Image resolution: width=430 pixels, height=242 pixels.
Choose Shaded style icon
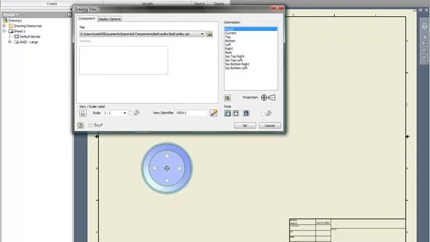coord(246,113)
